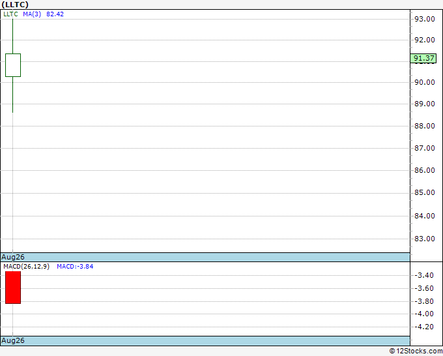Viewport: 443px width, 356px height.
Task: Click the (LLTC) chart title
Action: tap(15, 5)
